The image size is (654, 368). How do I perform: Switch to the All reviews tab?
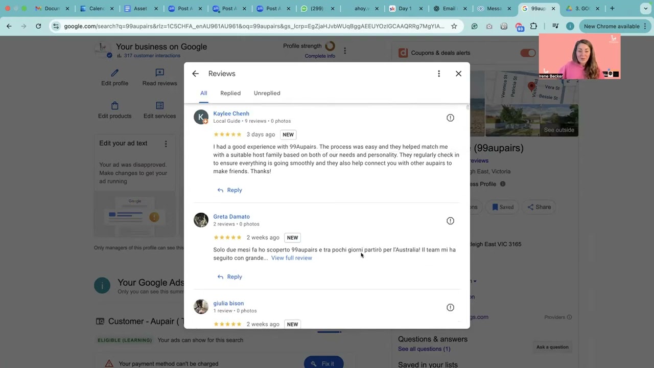click(x=203, y=93)
